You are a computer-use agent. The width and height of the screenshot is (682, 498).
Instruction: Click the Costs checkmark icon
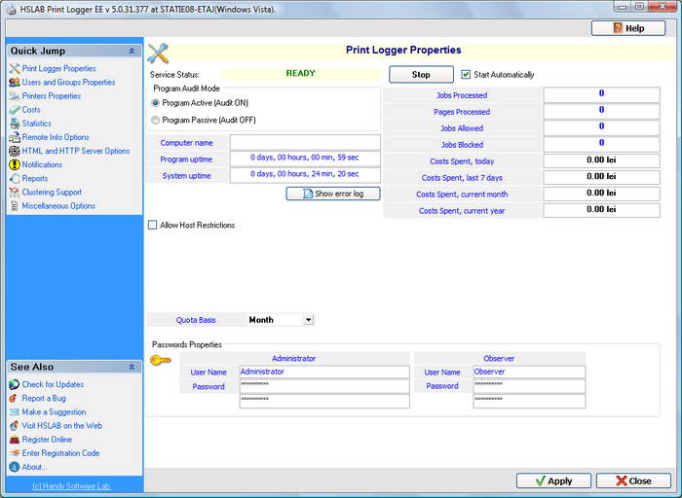click(15, 110)
